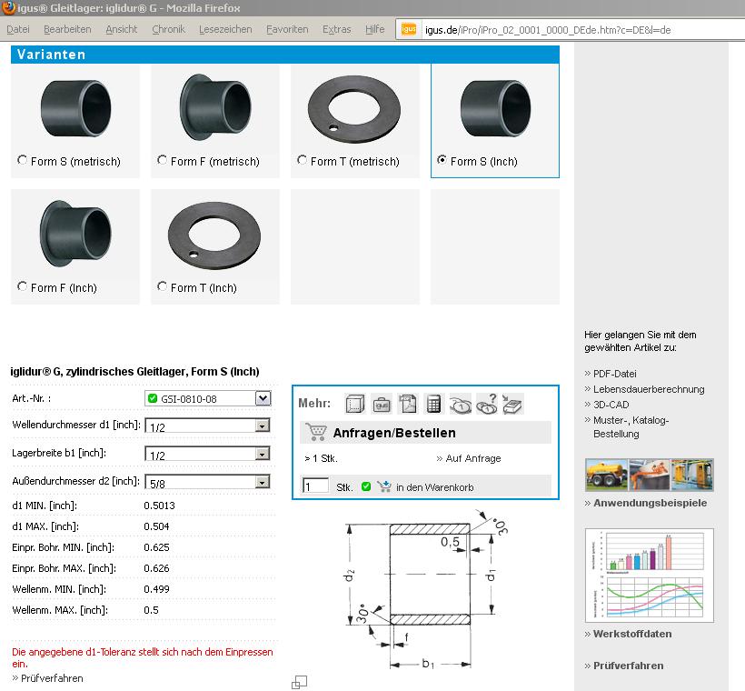Open the Lesezeichen menu
Viewport: 745px width, 691px height.
click(225, 29)
